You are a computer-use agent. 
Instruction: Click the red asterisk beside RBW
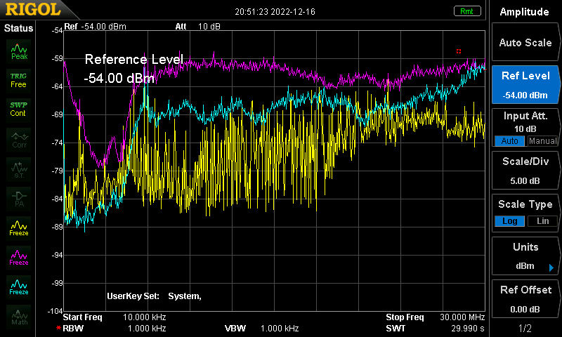[x=58, y=328]
